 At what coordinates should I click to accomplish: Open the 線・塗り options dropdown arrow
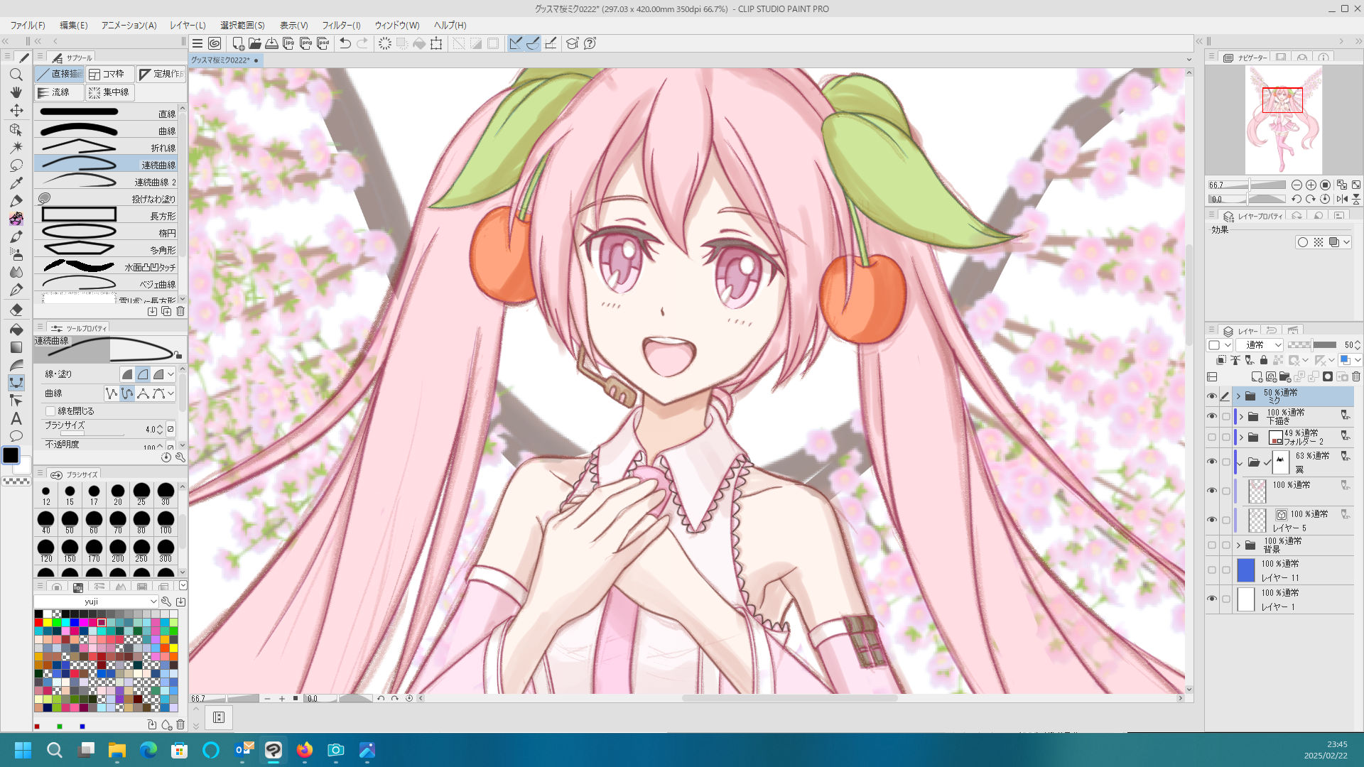171,374
